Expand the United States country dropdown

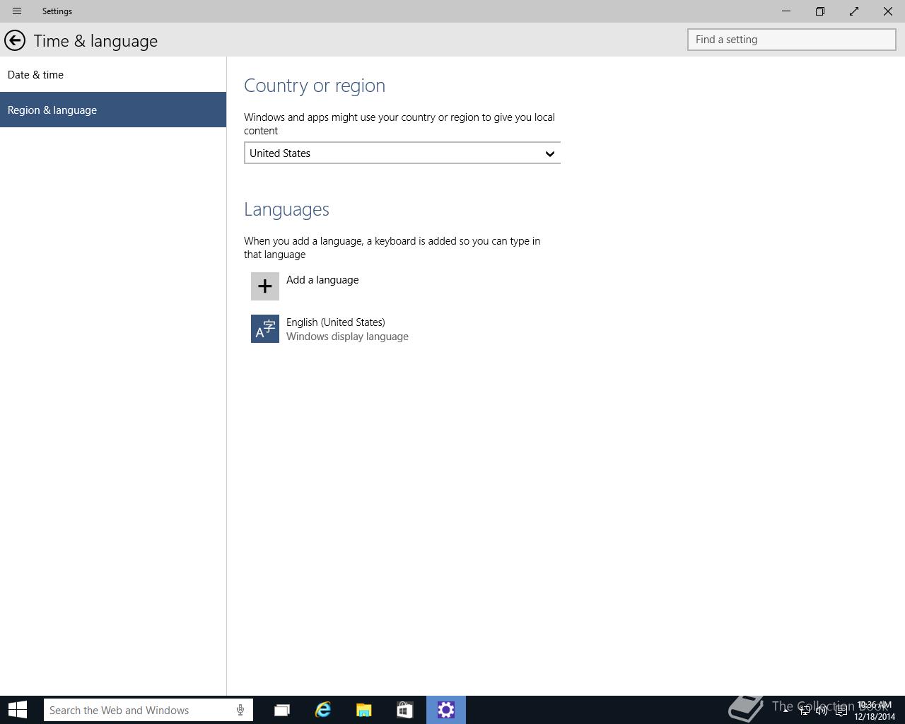click(402, 153)
